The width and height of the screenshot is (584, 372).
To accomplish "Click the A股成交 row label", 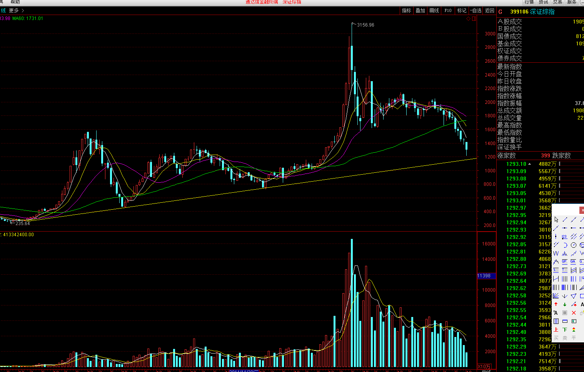I will pyautogui.click(x=510, y=22).
